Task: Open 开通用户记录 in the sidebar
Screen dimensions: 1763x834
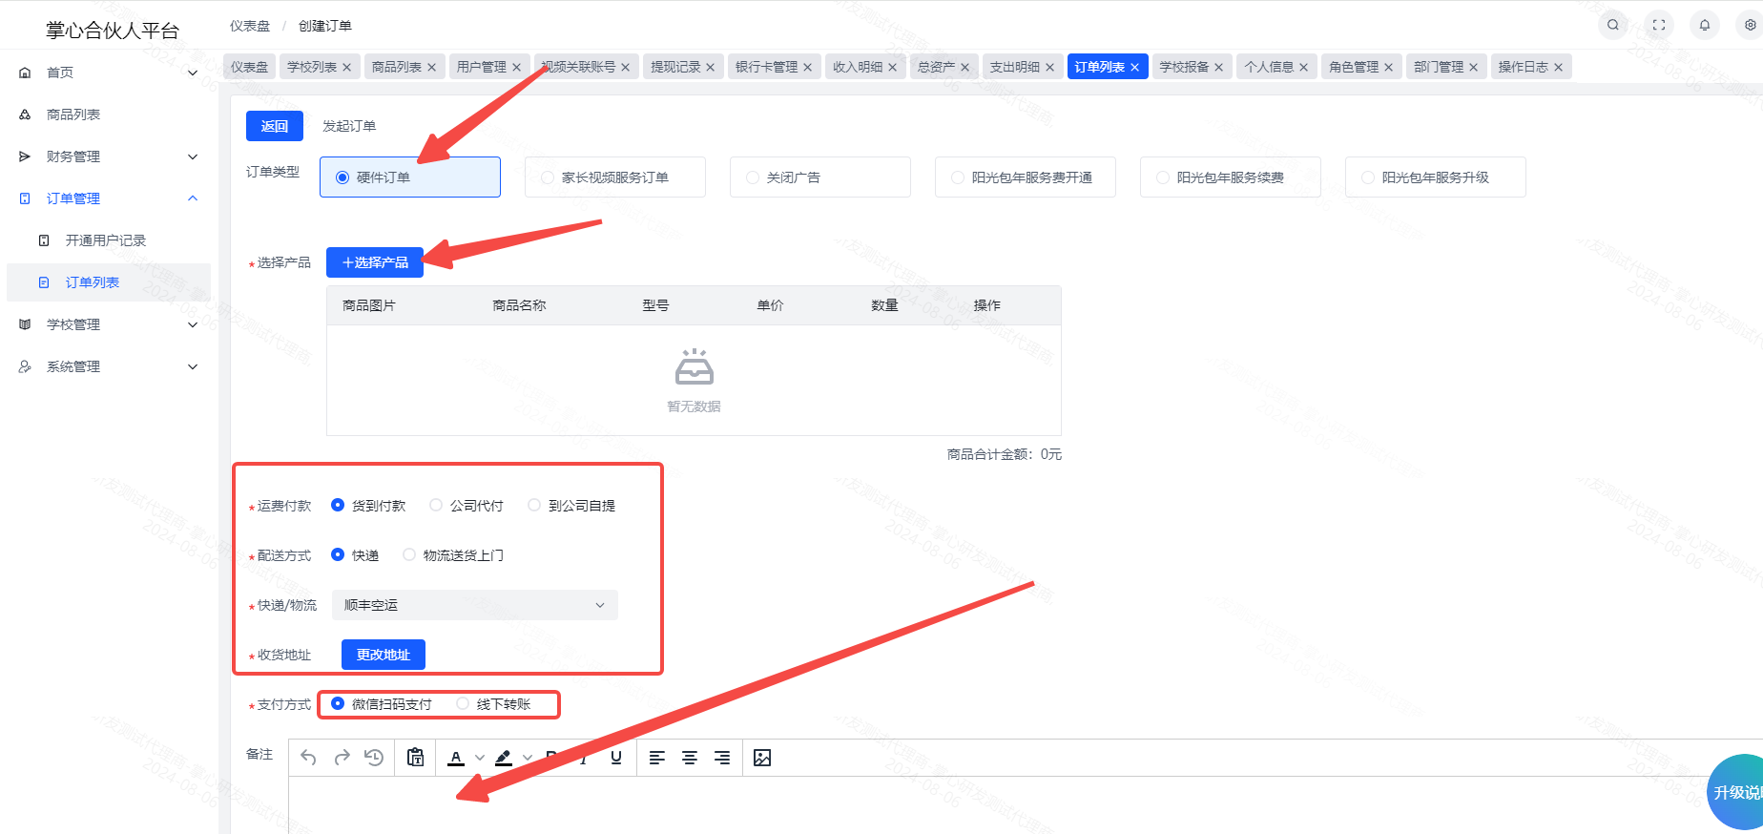Action: pyautogui.click(x=105, y=240)
